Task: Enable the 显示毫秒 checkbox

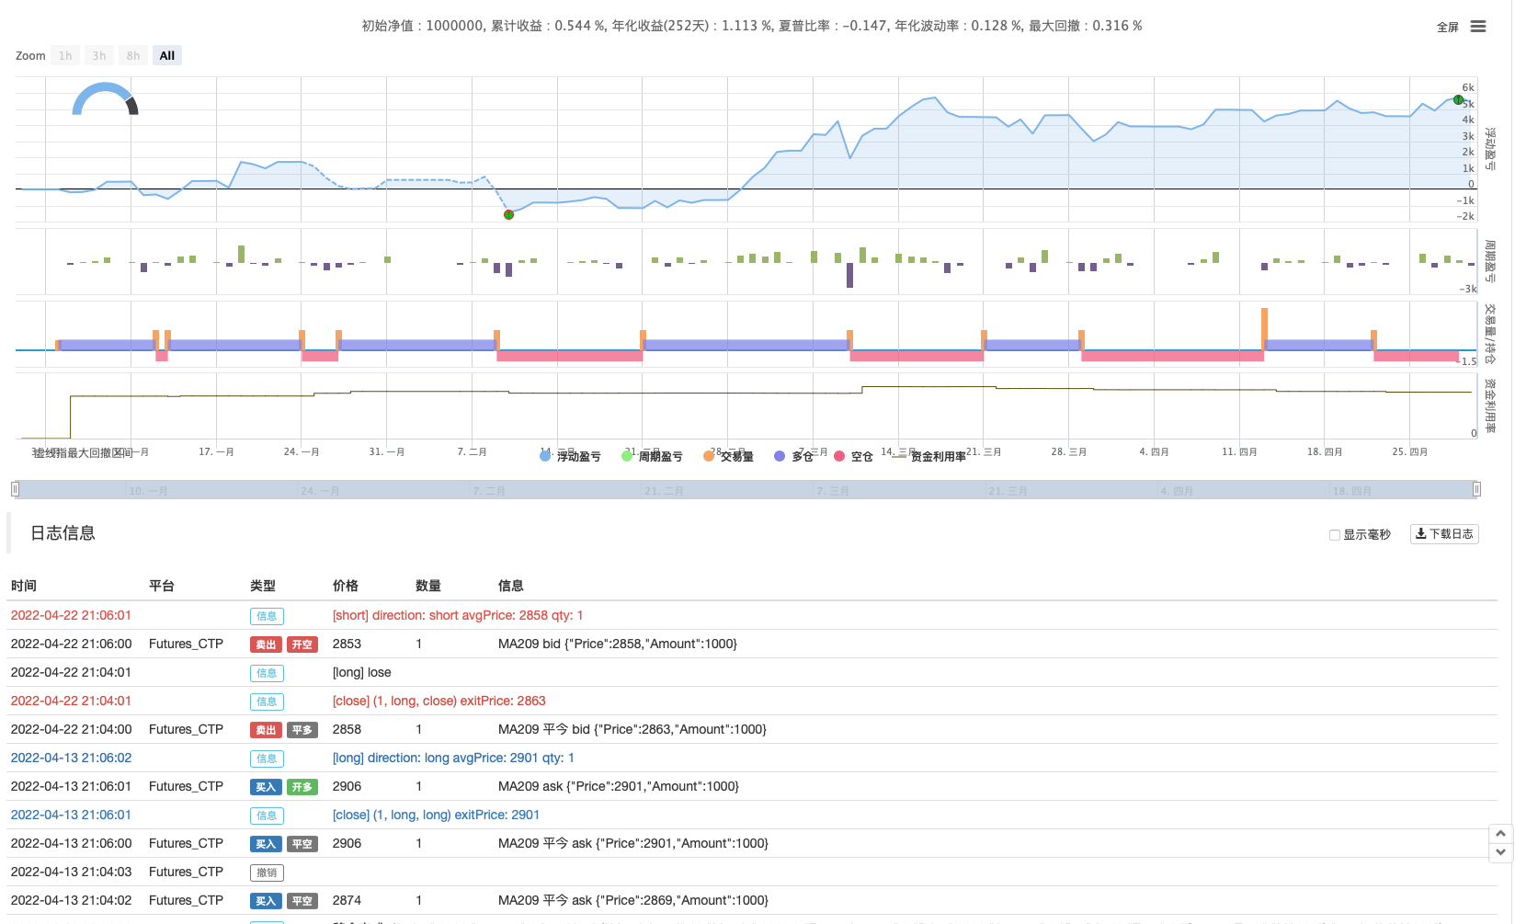Action: coord(1335,535)
